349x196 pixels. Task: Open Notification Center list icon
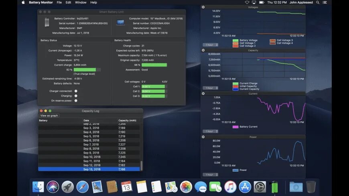click(x=325, y=2)
